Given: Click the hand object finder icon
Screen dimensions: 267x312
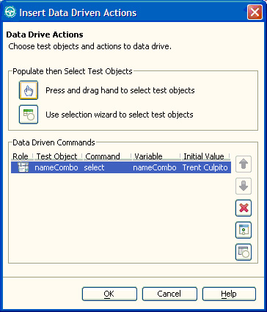Looking at the screenshot, I should pyautogui.click(x=29, y=90).
